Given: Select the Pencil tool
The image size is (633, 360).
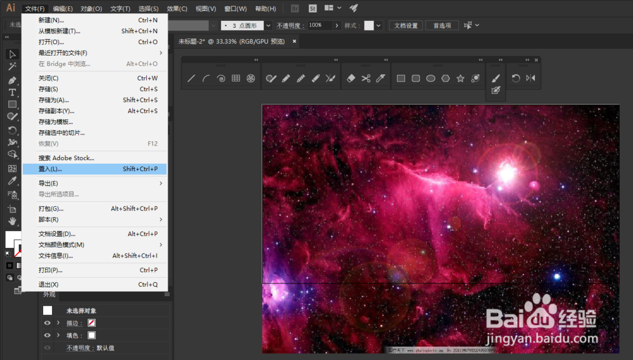Looking at the screenshot, I should [286, 78].
